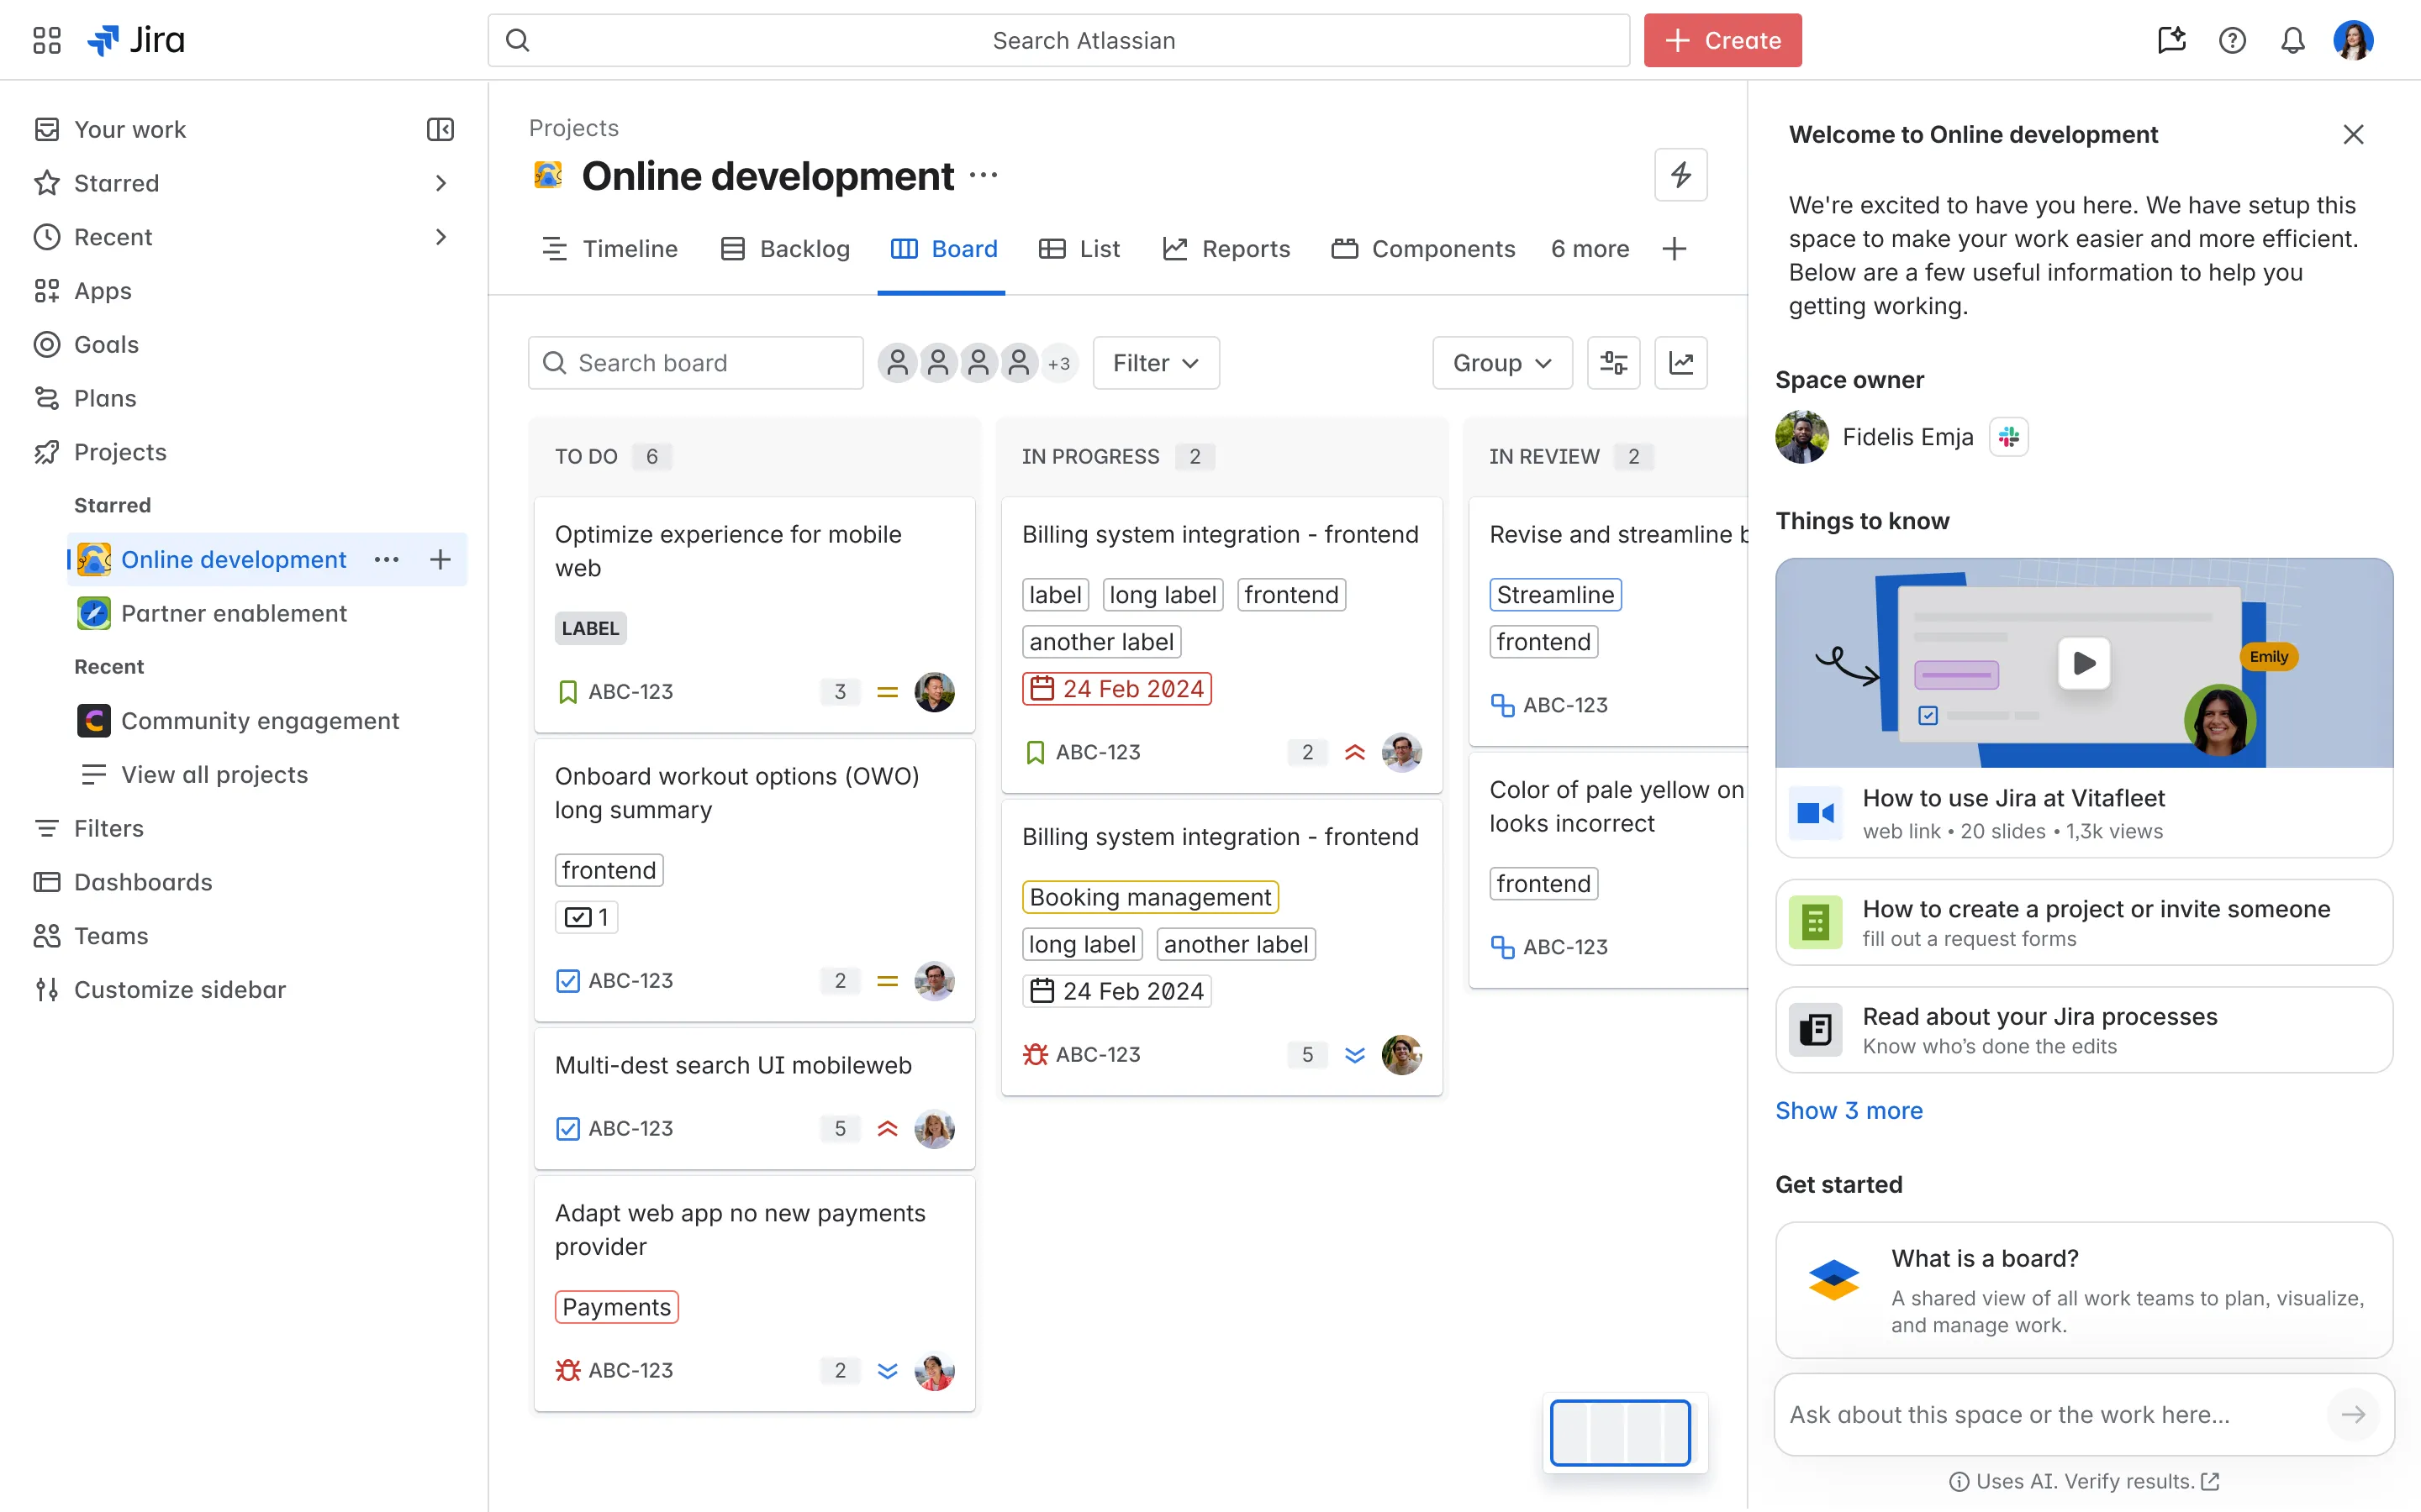
Task: Click subtask counter on Onboard workout card
Action: tap(586, 917)
